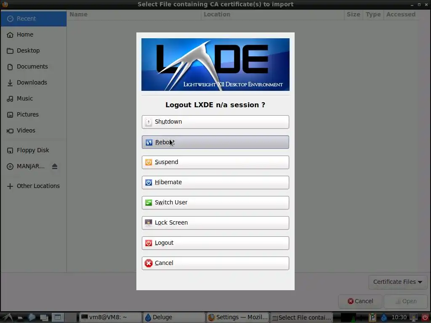Select the Suspend option
This screenshot has height=323, width=431.
click(215, 162)
